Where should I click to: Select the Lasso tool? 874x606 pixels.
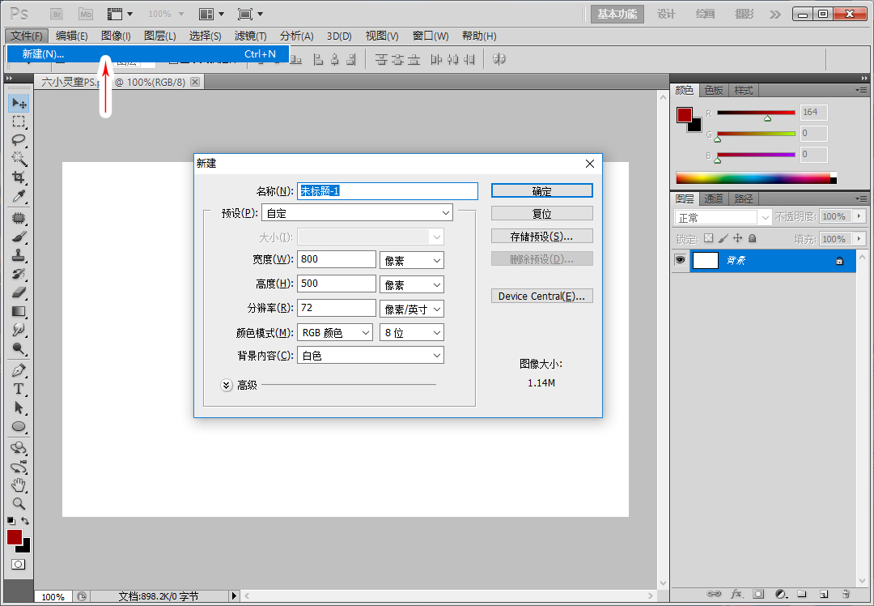click(19, 140)
